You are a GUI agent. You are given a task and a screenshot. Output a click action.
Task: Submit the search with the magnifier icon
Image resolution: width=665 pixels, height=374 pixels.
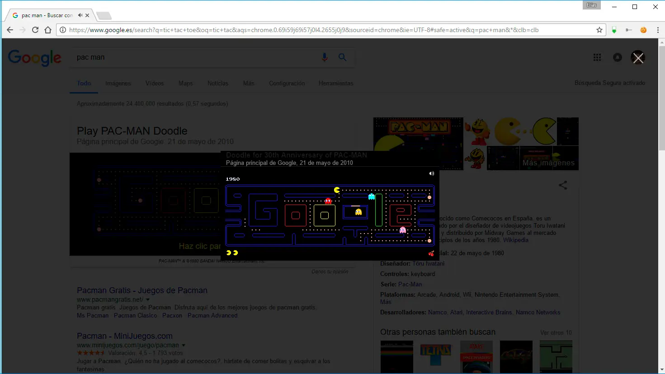[x=343, y=57]
